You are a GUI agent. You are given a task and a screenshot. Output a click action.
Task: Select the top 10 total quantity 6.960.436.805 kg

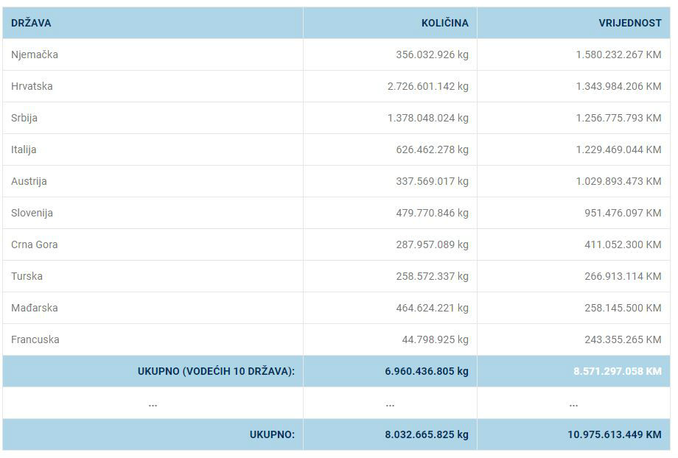426,371
